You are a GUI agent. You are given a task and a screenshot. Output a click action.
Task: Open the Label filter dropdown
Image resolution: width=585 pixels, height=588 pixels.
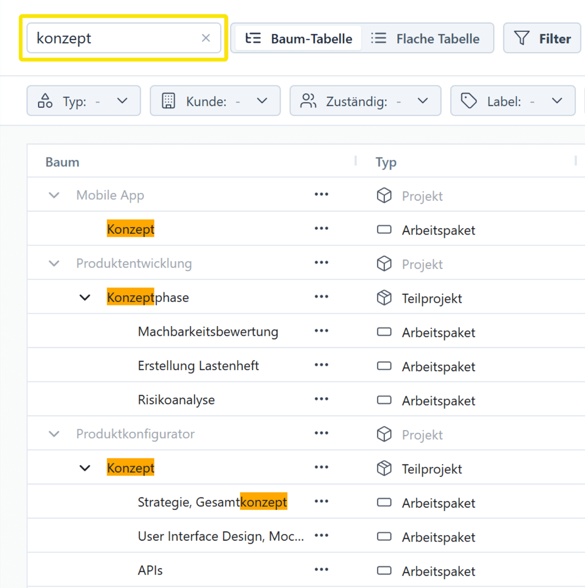(x=512, y=101)
